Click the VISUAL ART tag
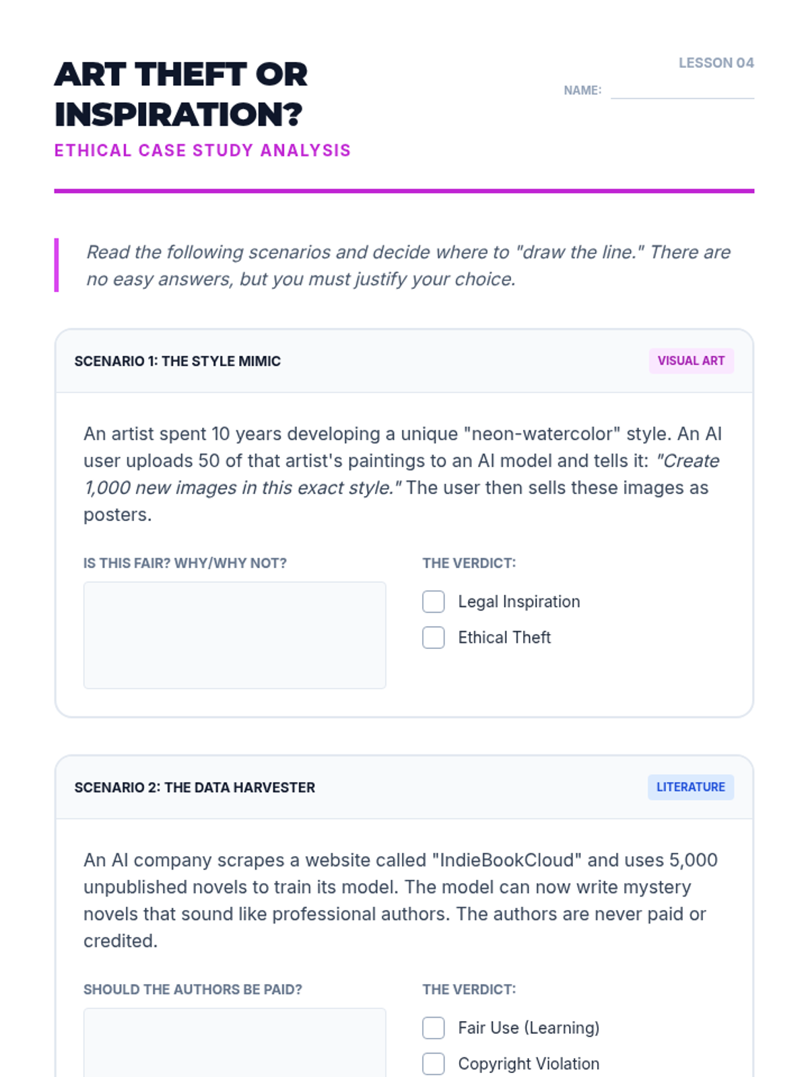 691,361
